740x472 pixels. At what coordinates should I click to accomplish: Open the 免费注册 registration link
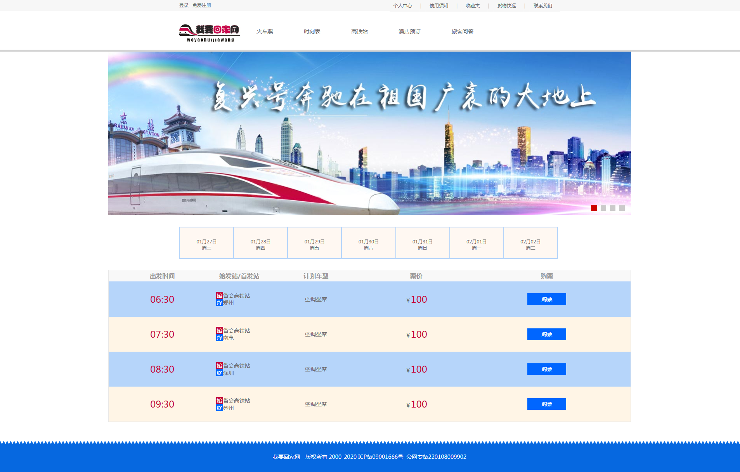202,5
